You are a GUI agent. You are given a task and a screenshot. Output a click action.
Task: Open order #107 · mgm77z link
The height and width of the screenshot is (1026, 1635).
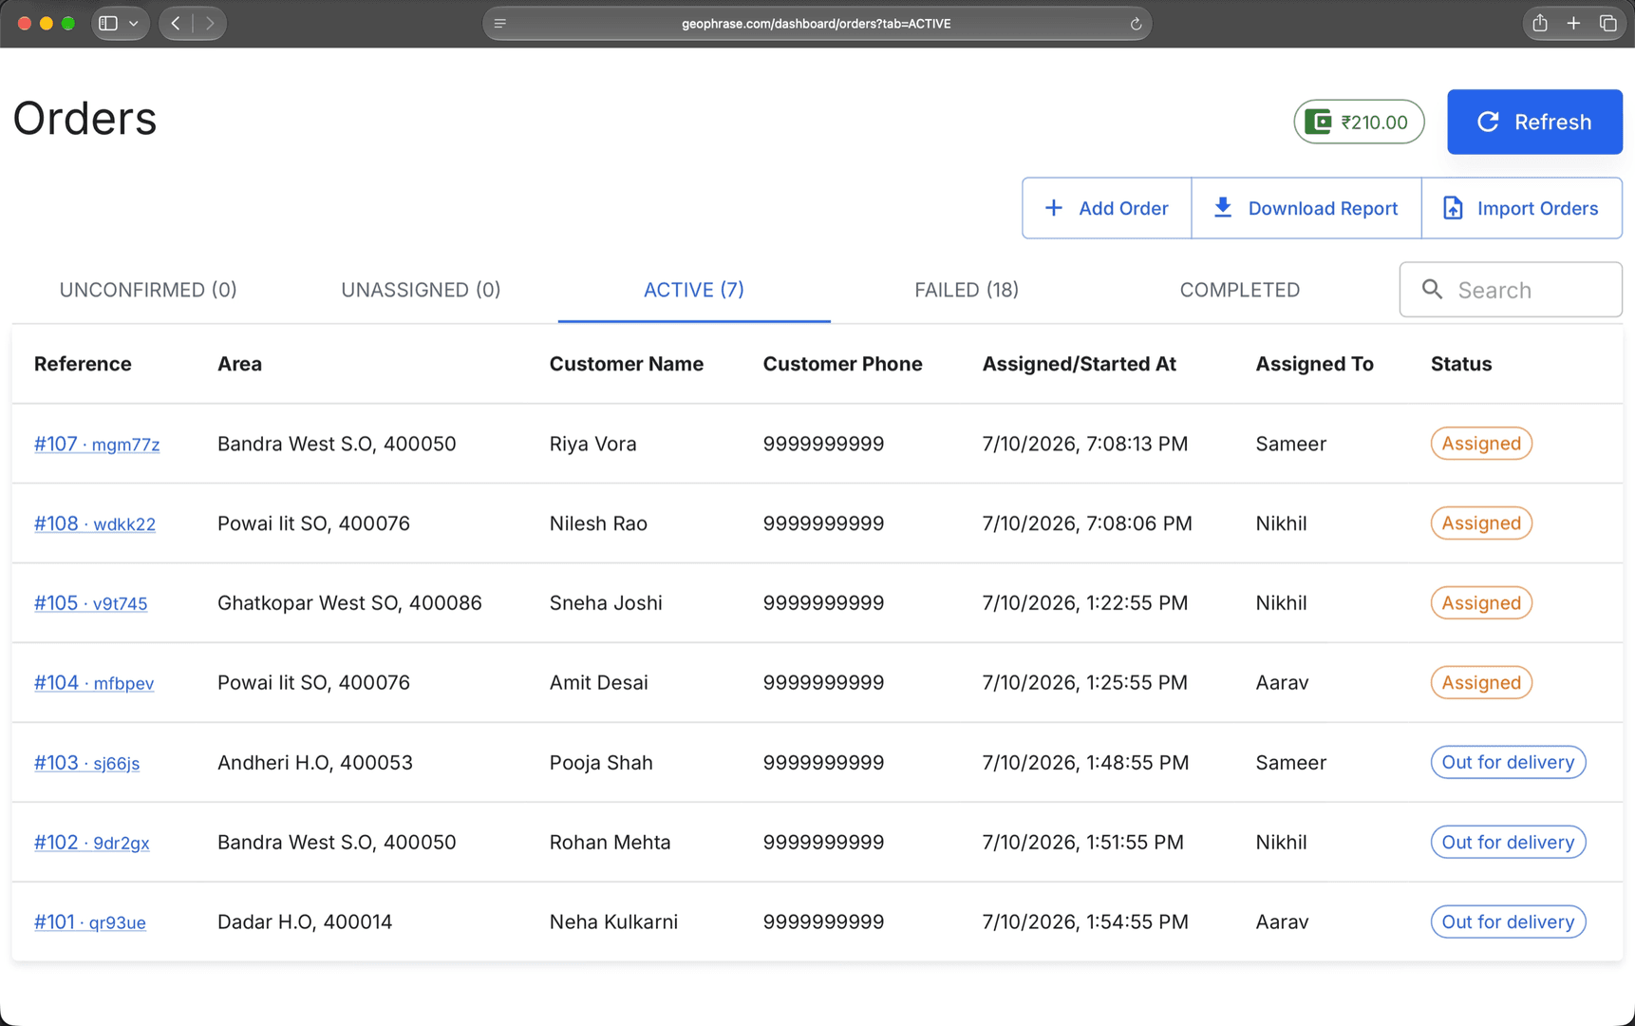[x=97, y=444]
